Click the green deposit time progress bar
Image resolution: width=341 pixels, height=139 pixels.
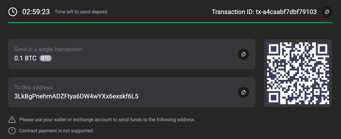coord(170,22)
